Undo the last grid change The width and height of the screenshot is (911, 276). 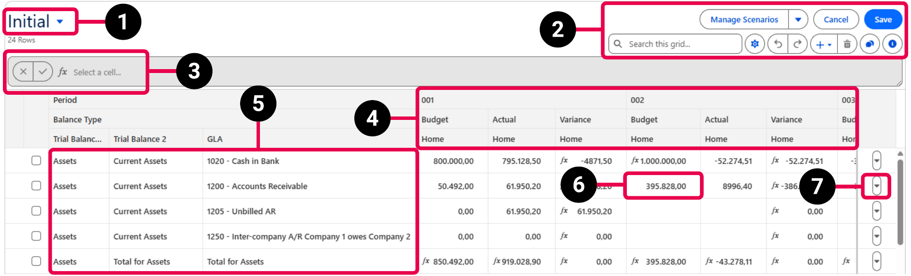click(x=778, y=44)
